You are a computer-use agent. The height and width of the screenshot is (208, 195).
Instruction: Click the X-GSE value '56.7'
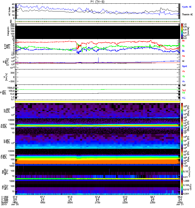point(153,197)
